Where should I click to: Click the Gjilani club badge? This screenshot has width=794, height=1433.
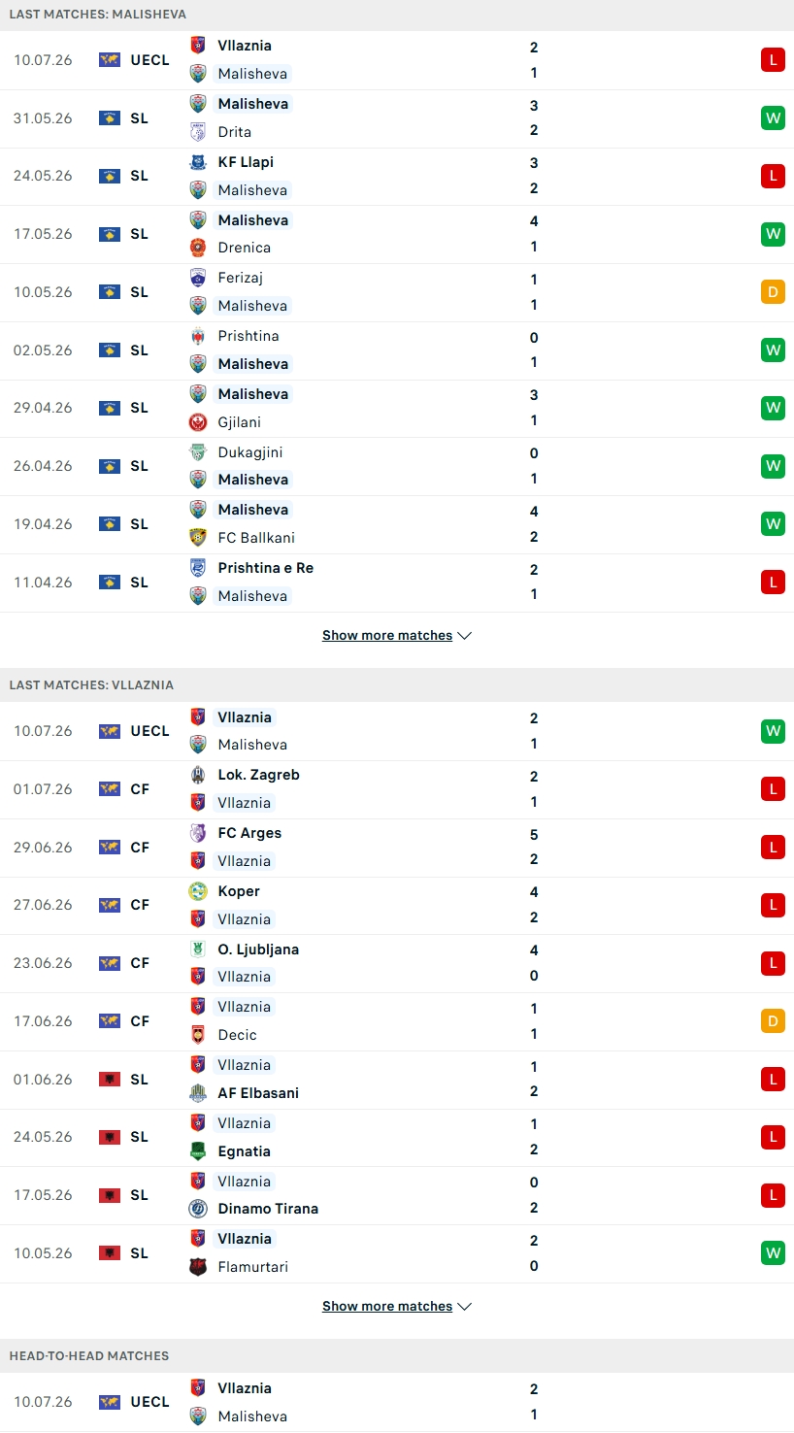click(198, 422)
